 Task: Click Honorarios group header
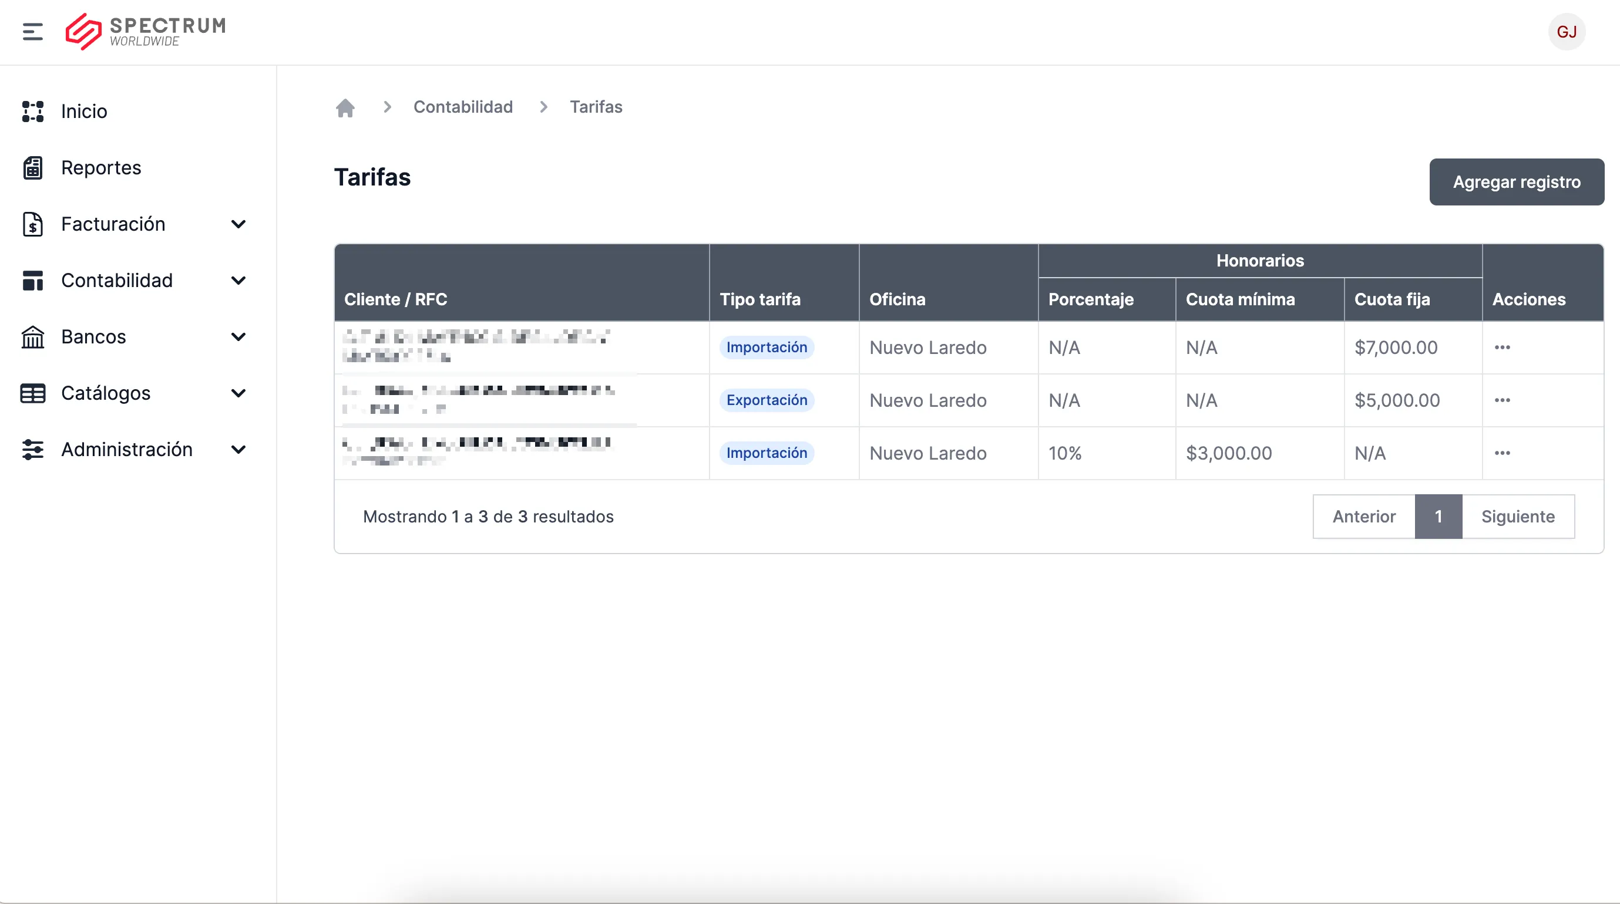1260,261
